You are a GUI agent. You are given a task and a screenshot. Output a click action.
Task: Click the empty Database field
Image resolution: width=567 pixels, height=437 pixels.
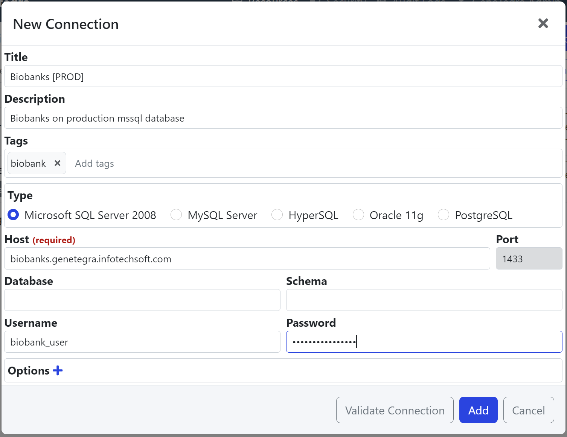tap(142, 300)
